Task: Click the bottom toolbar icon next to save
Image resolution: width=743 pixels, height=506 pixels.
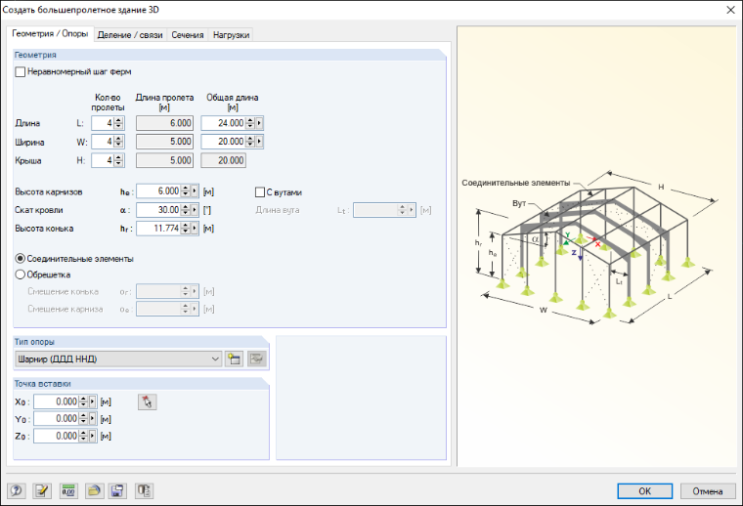Action: pos(144,490)
